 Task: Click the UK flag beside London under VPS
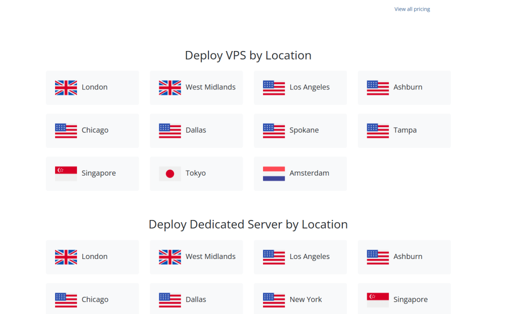66,88
